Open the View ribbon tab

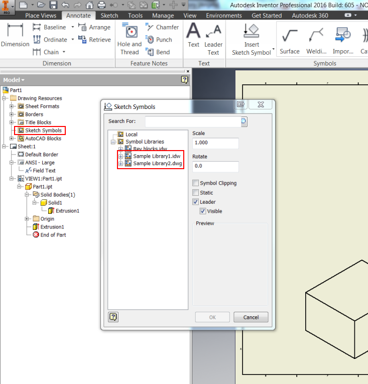pos(190,16)
